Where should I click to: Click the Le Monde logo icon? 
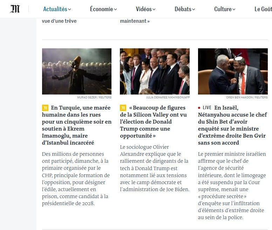(15, 9)
